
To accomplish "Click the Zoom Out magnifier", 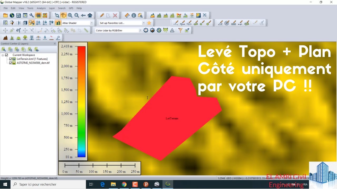I will coord(77,15).
